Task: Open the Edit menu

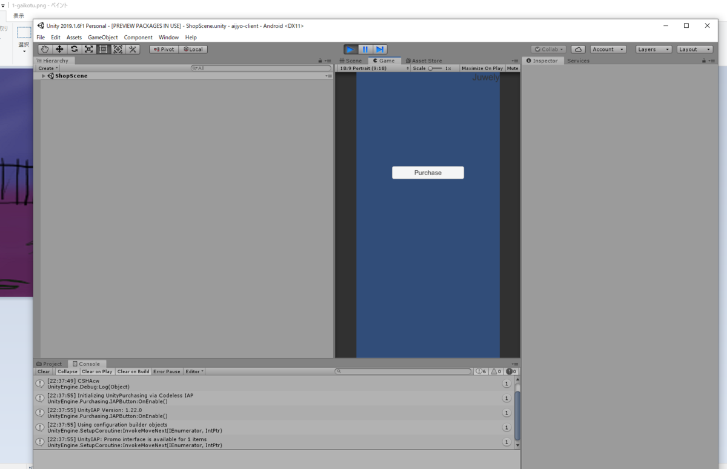Action: click(x=56, y=38)
